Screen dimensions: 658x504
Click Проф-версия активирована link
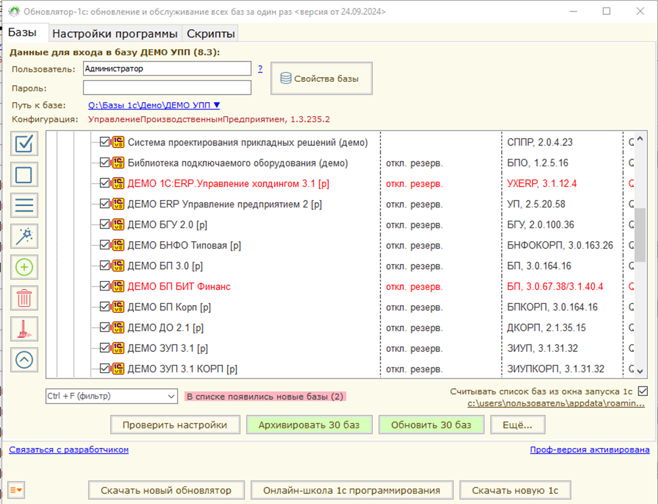[x=590, y=449]
